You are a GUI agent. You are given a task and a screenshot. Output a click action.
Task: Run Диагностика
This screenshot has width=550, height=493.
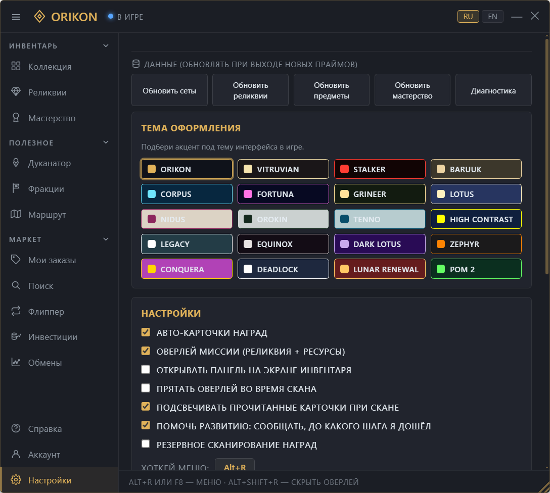(x=493, y=90)
